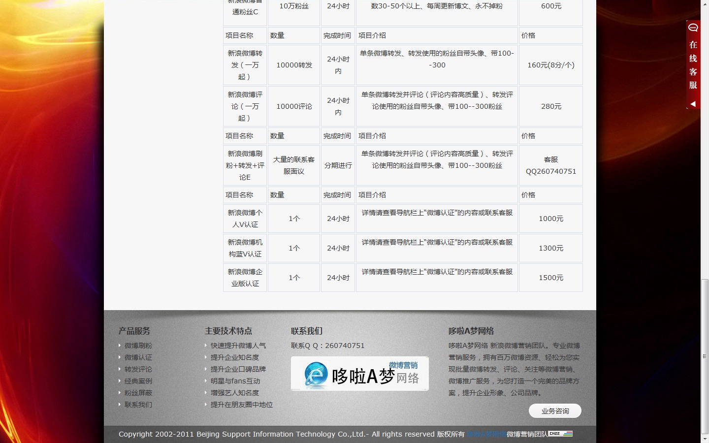Go to 转发评论 in the footer
The width and height of the screenshot is (709, 443).
[138, 369]
